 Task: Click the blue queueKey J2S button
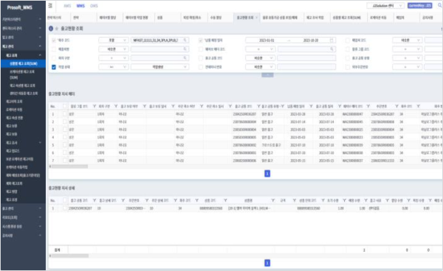(419, 6)
